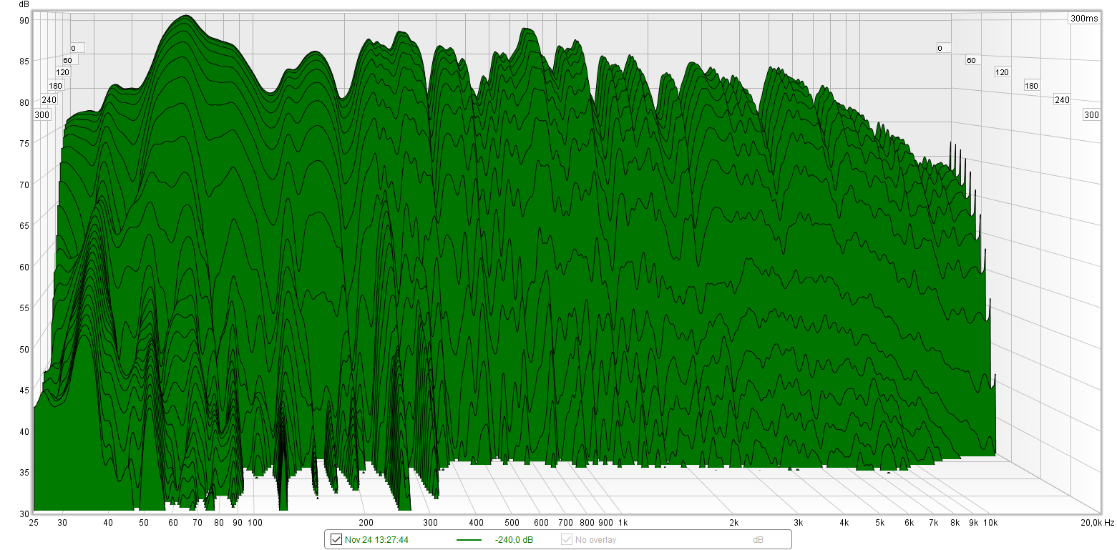Click the Nov 24 13:27:44 measurement name
1117x550 pixels.
click(x=376, y=540)
